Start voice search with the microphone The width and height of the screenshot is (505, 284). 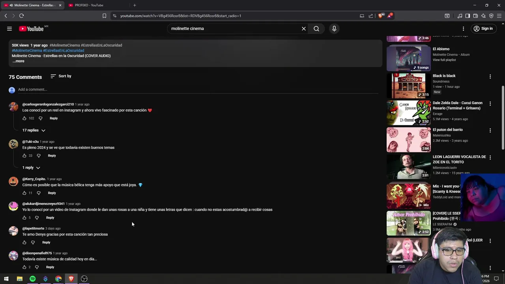[334, 28]
